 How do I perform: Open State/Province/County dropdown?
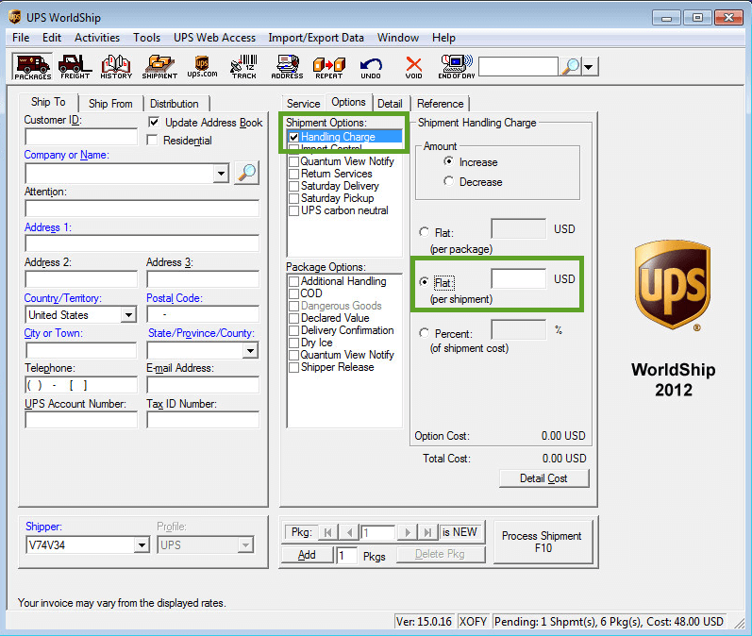tap(250, 351)
